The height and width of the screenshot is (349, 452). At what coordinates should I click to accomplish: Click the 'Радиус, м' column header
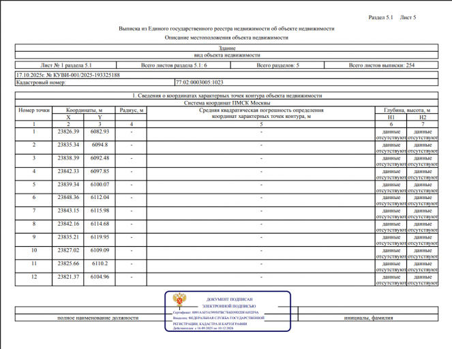[131, 110]
